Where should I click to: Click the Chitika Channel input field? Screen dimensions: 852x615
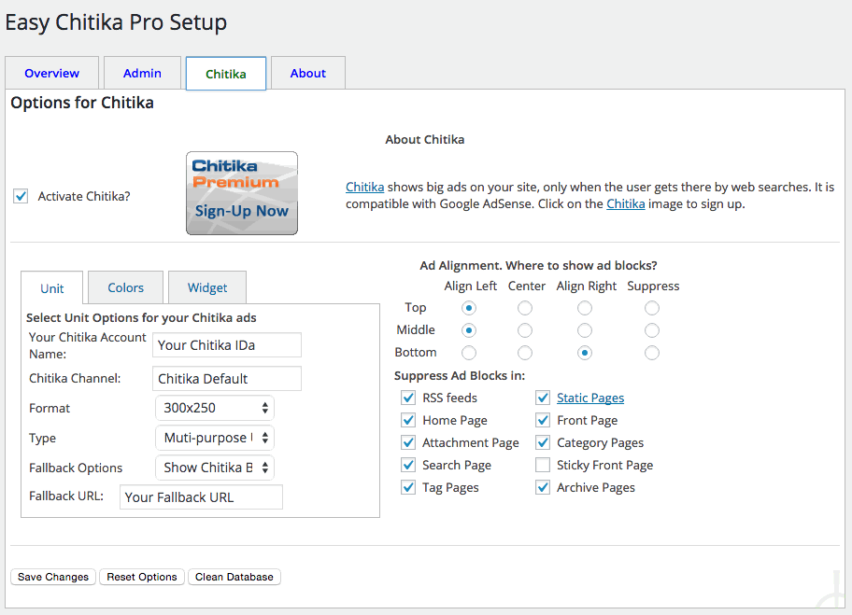coord(227,378)
